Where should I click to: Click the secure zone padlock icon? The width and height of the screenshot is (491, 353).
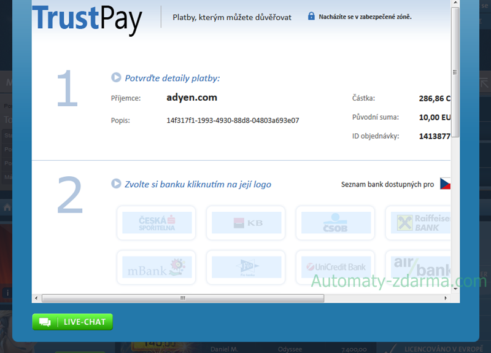pyautogui.click(x=311, y=16)
